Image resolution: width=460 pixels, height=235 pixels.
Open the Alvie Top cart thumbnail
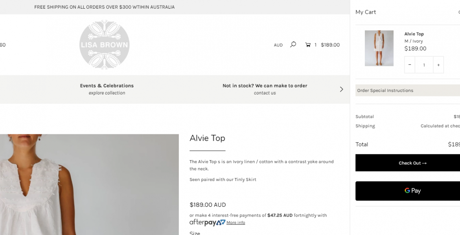(379, 48)
